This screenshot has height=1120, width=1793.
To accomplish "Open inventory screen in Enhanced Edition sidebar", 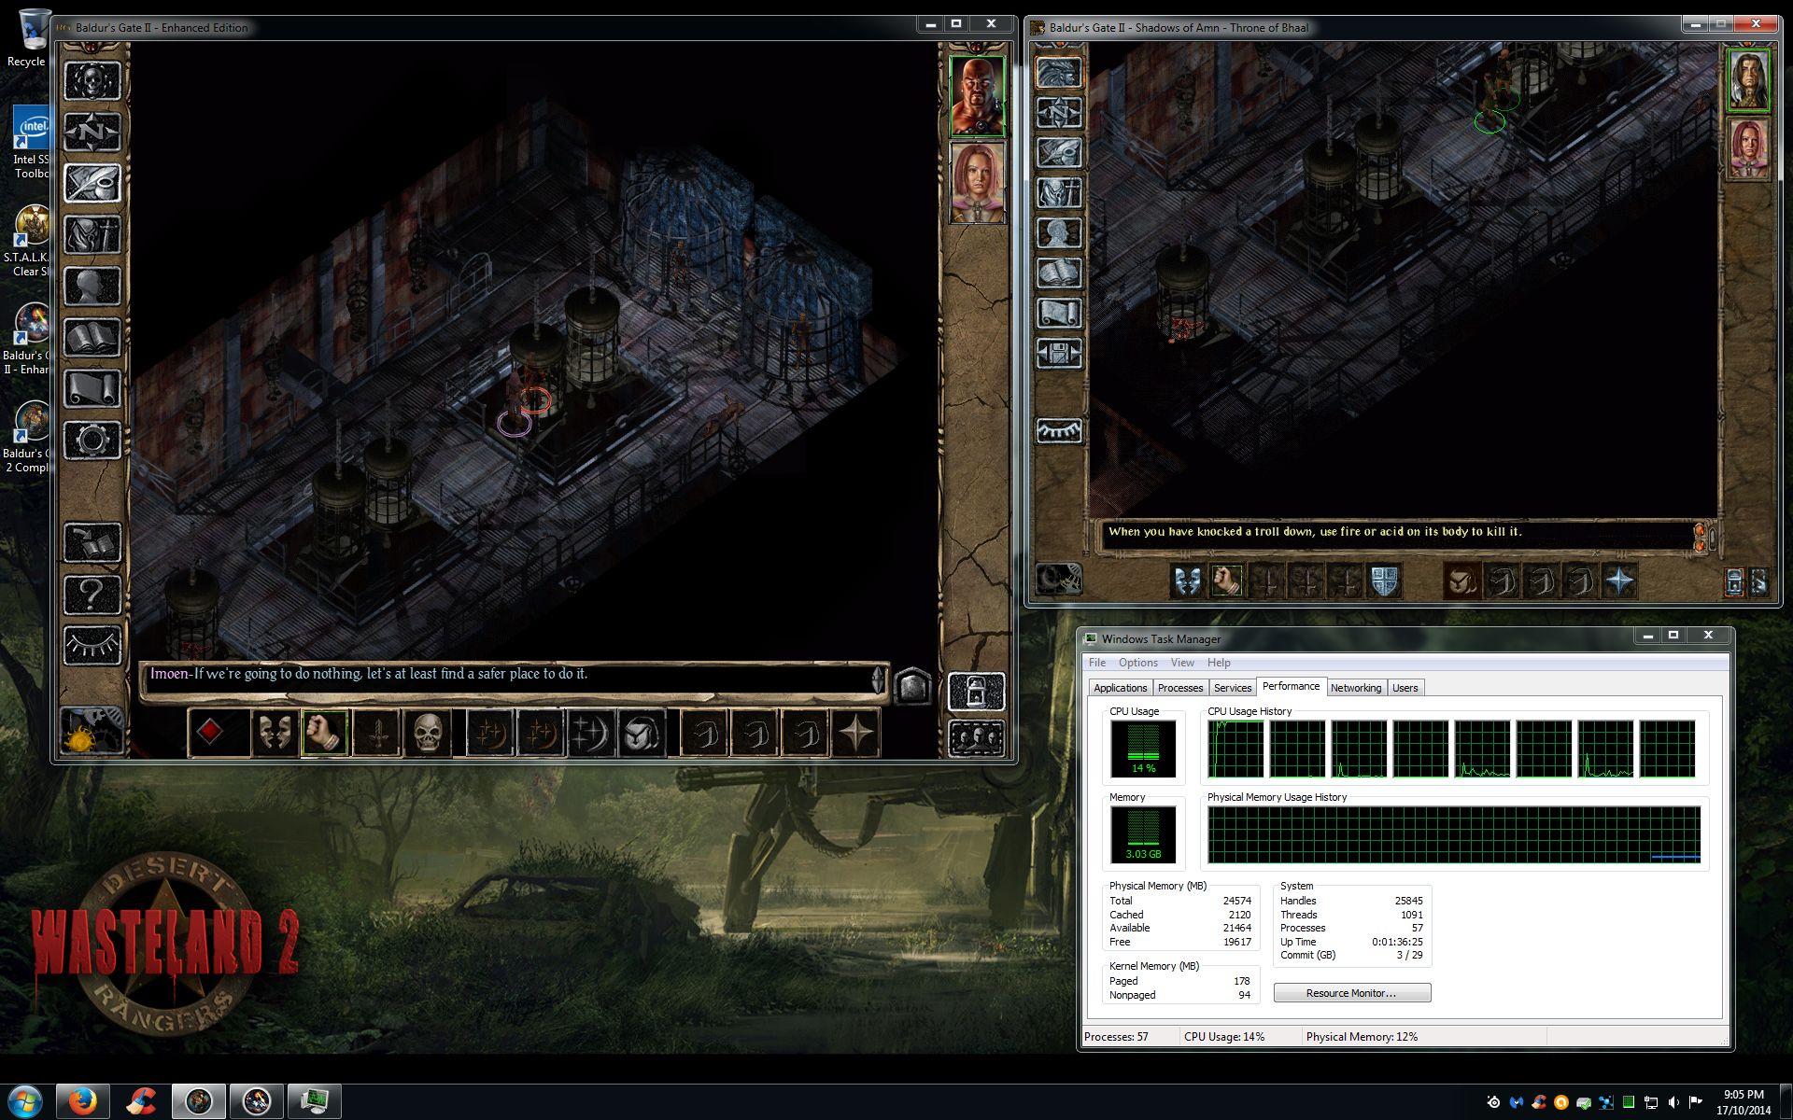I will tap(92, 235).
